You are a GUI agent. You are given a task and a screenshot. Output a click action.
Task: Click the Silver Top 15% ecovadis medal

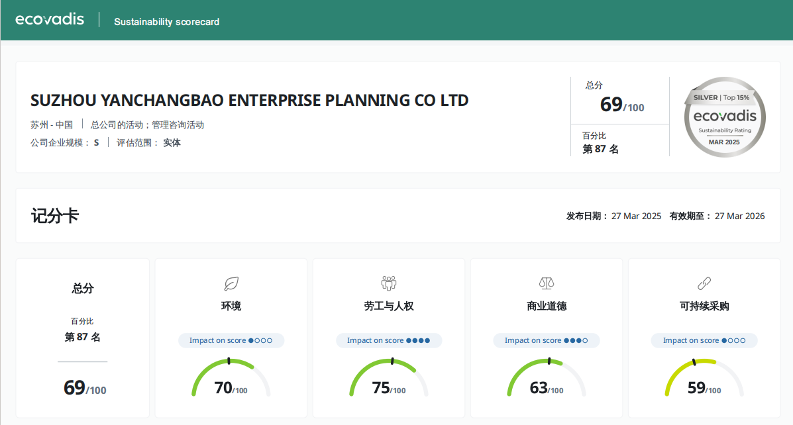tap(724, 117)
